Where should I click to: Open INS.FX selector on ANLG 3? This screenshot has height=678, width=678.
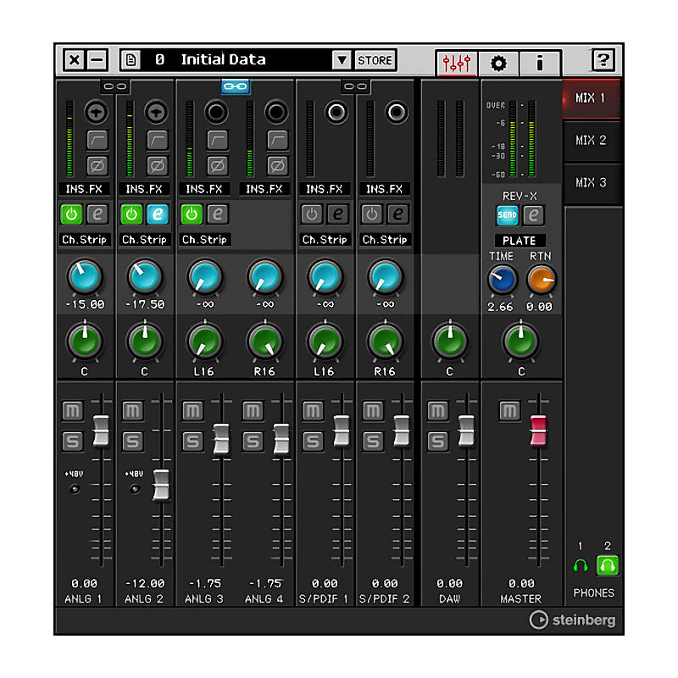tap(204, 189)
